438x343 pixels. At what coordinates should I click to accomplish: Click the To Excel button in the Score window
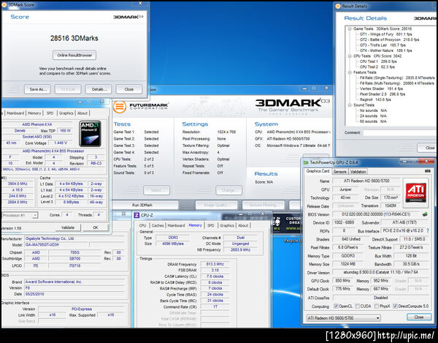click(x=68, y=89)
